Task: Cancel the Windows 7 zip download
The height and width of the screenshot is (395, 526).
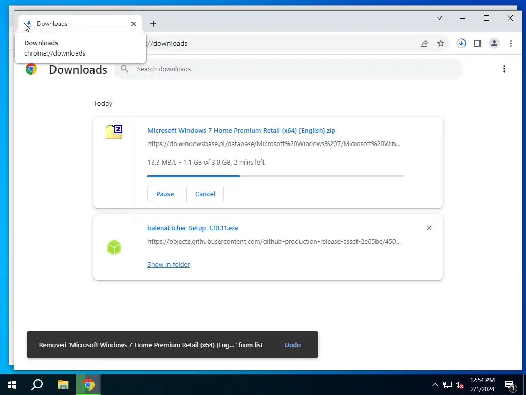Action: click(x=205, y=194)
